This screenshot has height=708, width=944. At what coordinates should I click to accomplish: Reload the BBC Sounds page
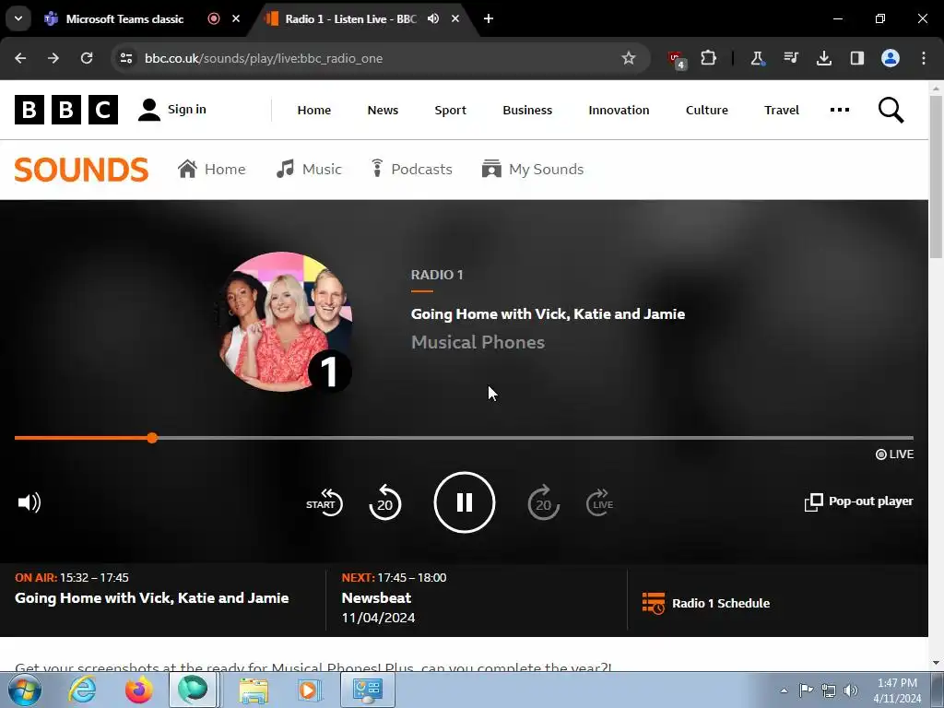tap(87, 58)
